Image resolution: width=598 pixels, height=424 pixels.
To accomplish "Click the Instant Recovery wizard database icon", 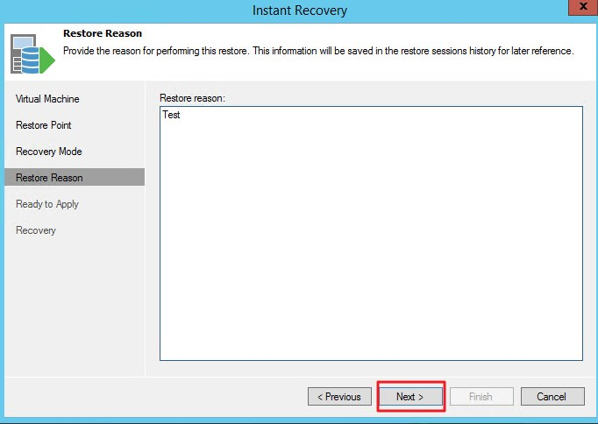I will (28, 54).
